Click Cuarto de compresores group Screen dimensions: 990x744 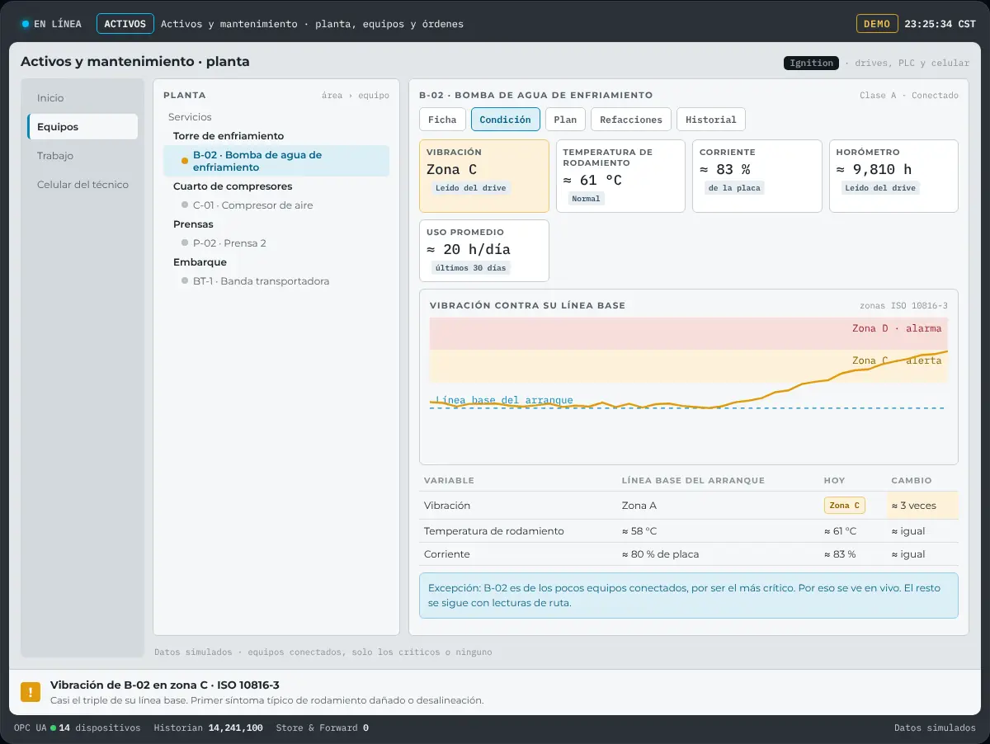pyautogui.click(x=233, y=186)
